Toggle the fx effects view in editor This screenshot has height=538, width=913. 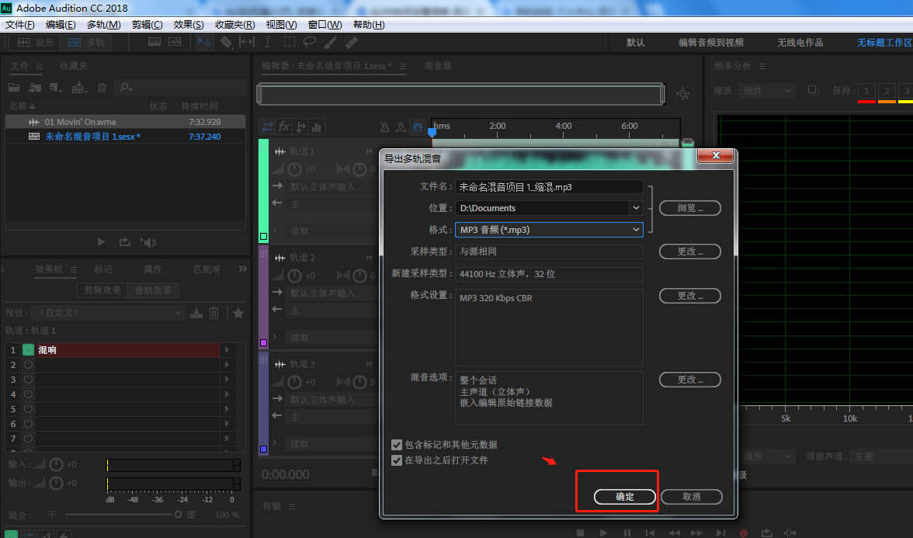[284, 127]
